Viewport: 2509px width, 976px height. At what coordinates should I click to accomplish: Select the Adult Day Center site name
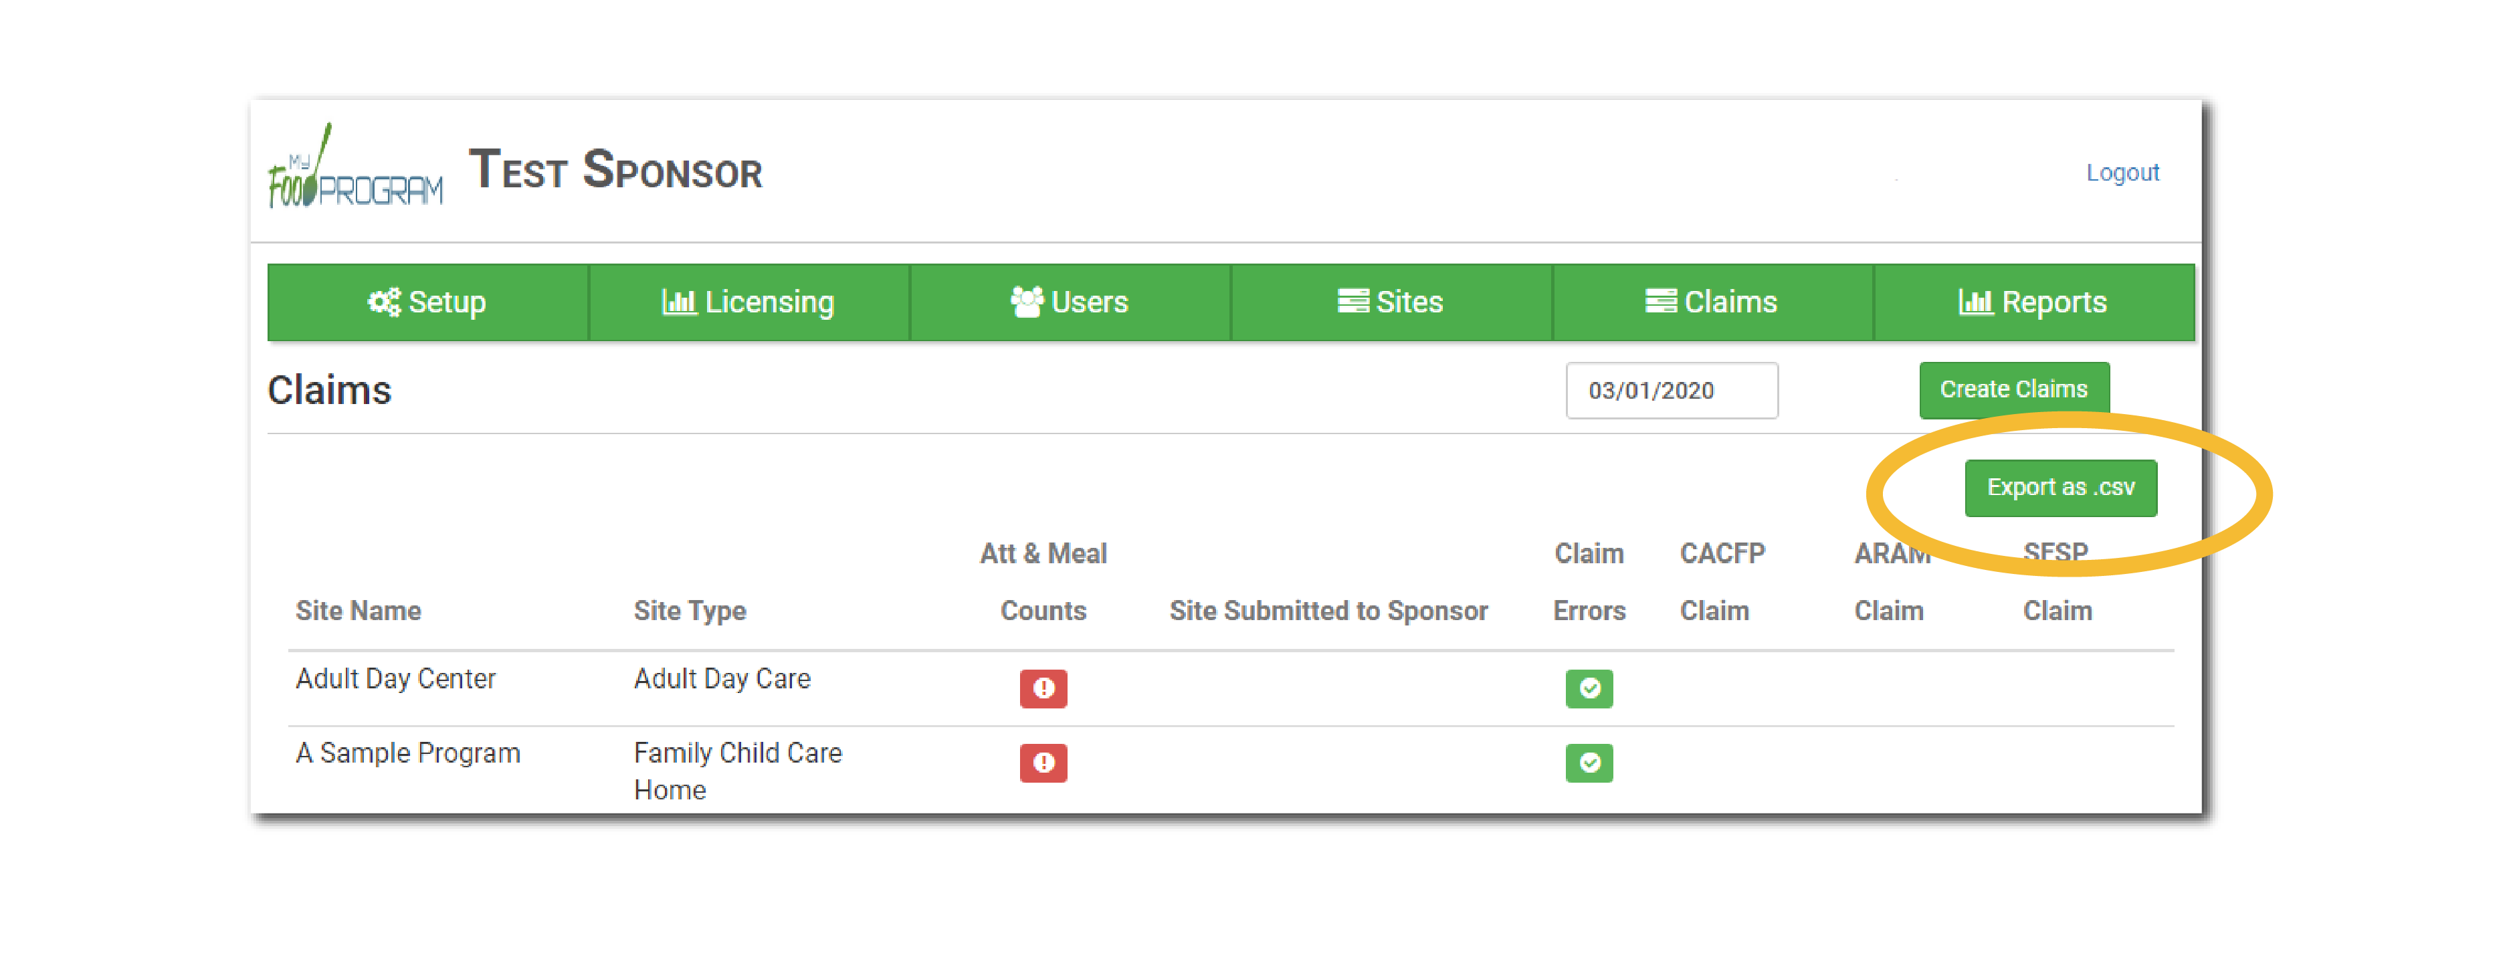click(395, 678)
